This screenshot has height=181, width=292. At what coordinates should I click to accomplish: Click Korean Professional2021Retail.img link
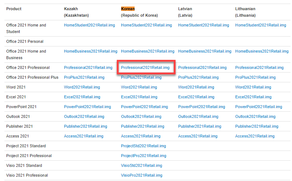(145, 67)
